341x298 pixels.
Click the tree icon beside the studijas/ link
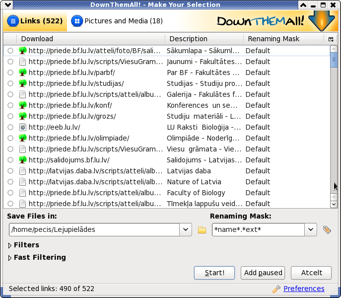pos(23,83)
